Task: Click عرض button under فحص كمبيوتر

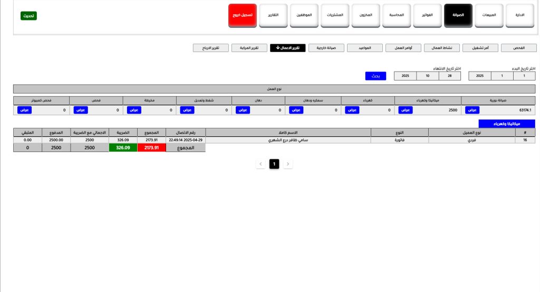Action: (x=25, y=110)
